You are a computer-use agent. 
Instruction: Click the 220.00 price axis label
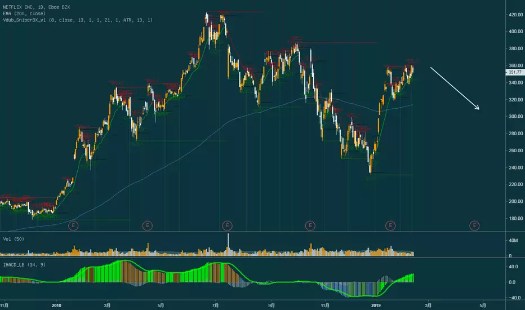[x=515, y=184]
